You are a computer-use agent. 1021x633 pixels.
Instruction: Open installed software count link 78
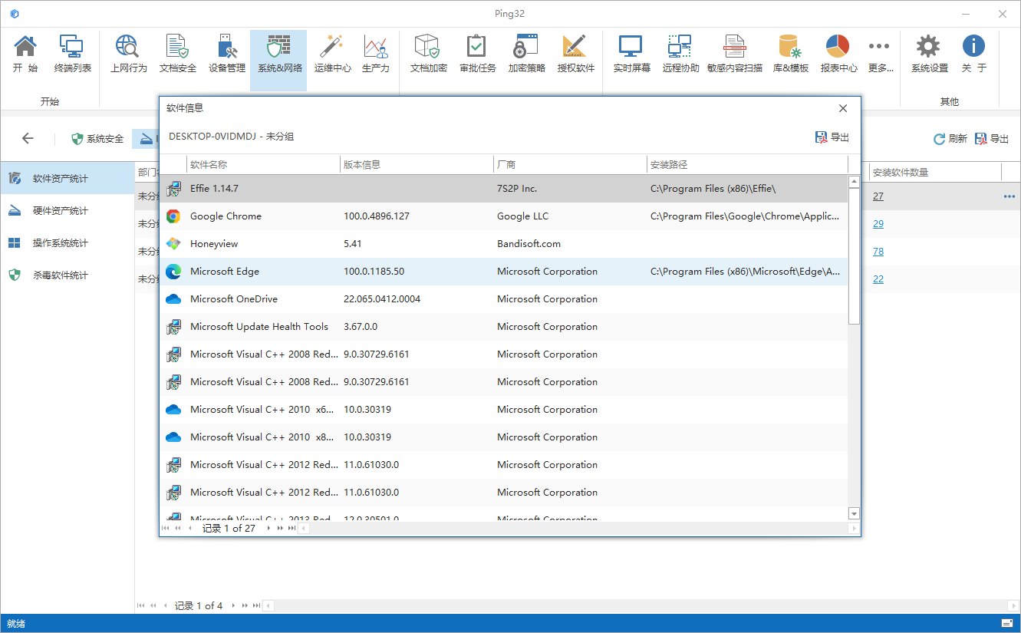click(878, 252)
